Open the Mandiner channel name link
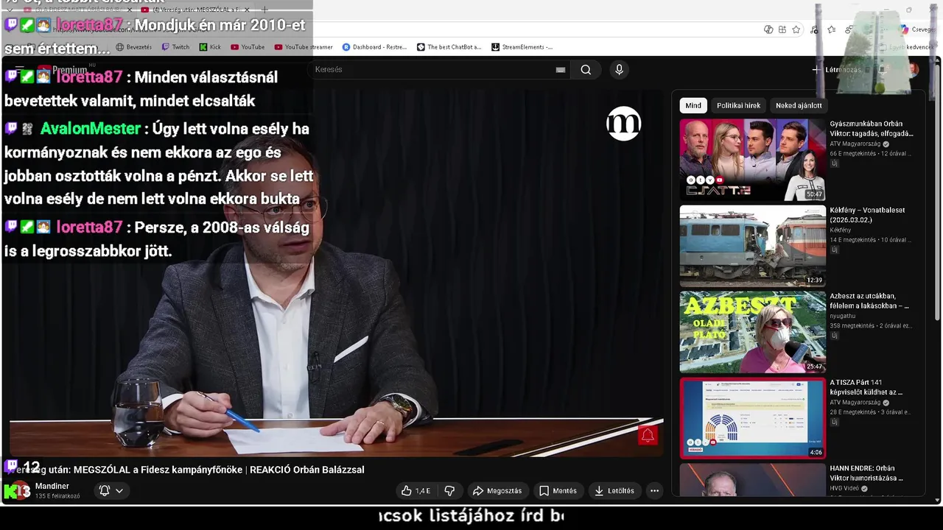 52,487
